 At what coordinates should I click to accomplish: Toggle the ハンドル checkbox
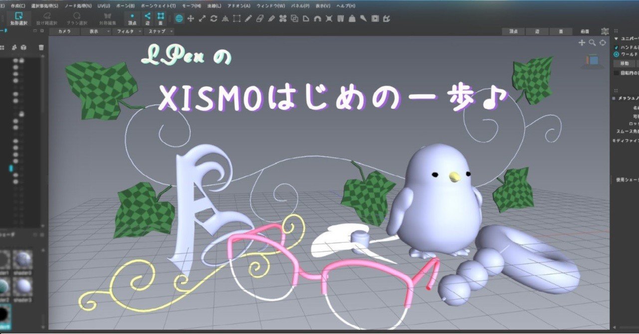[x=617, y=47]
